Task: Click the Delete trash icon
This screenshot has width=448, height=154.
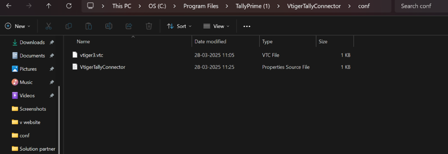Action: click(149, 26)
